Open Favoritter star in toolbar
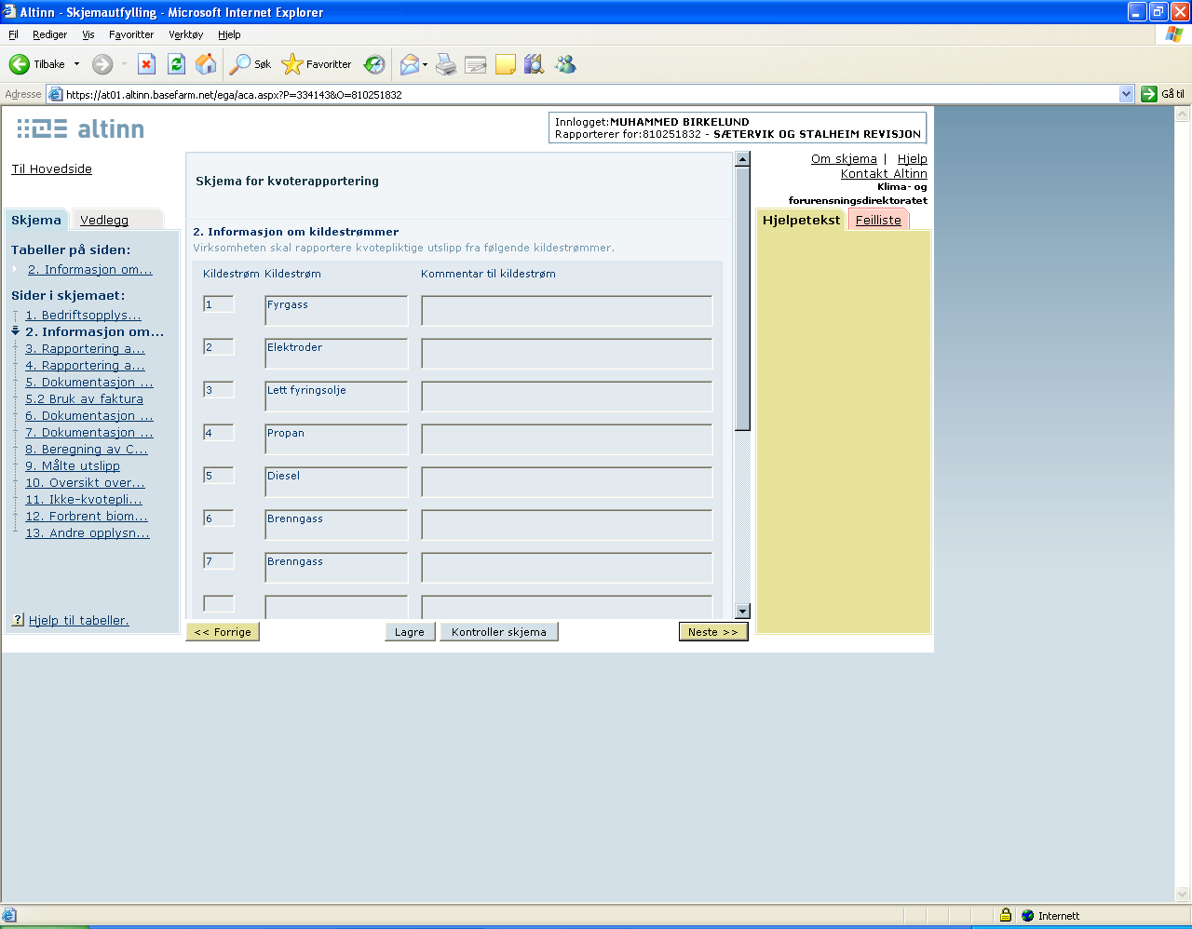This screenshot has height=929, width=1192. [x=317, y=64]
